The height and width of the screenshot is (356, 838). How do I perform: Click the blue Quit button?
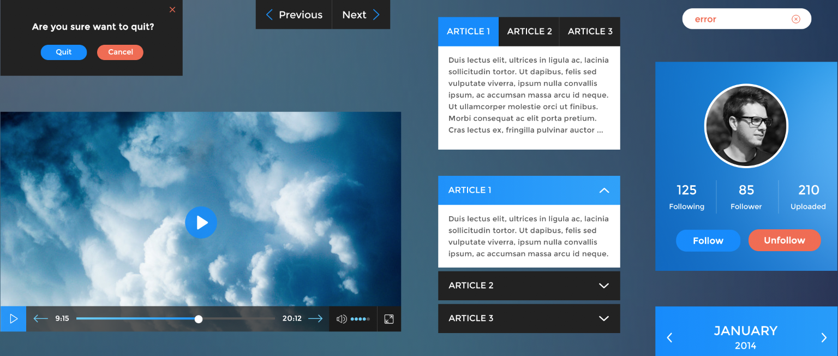(64, 52)
